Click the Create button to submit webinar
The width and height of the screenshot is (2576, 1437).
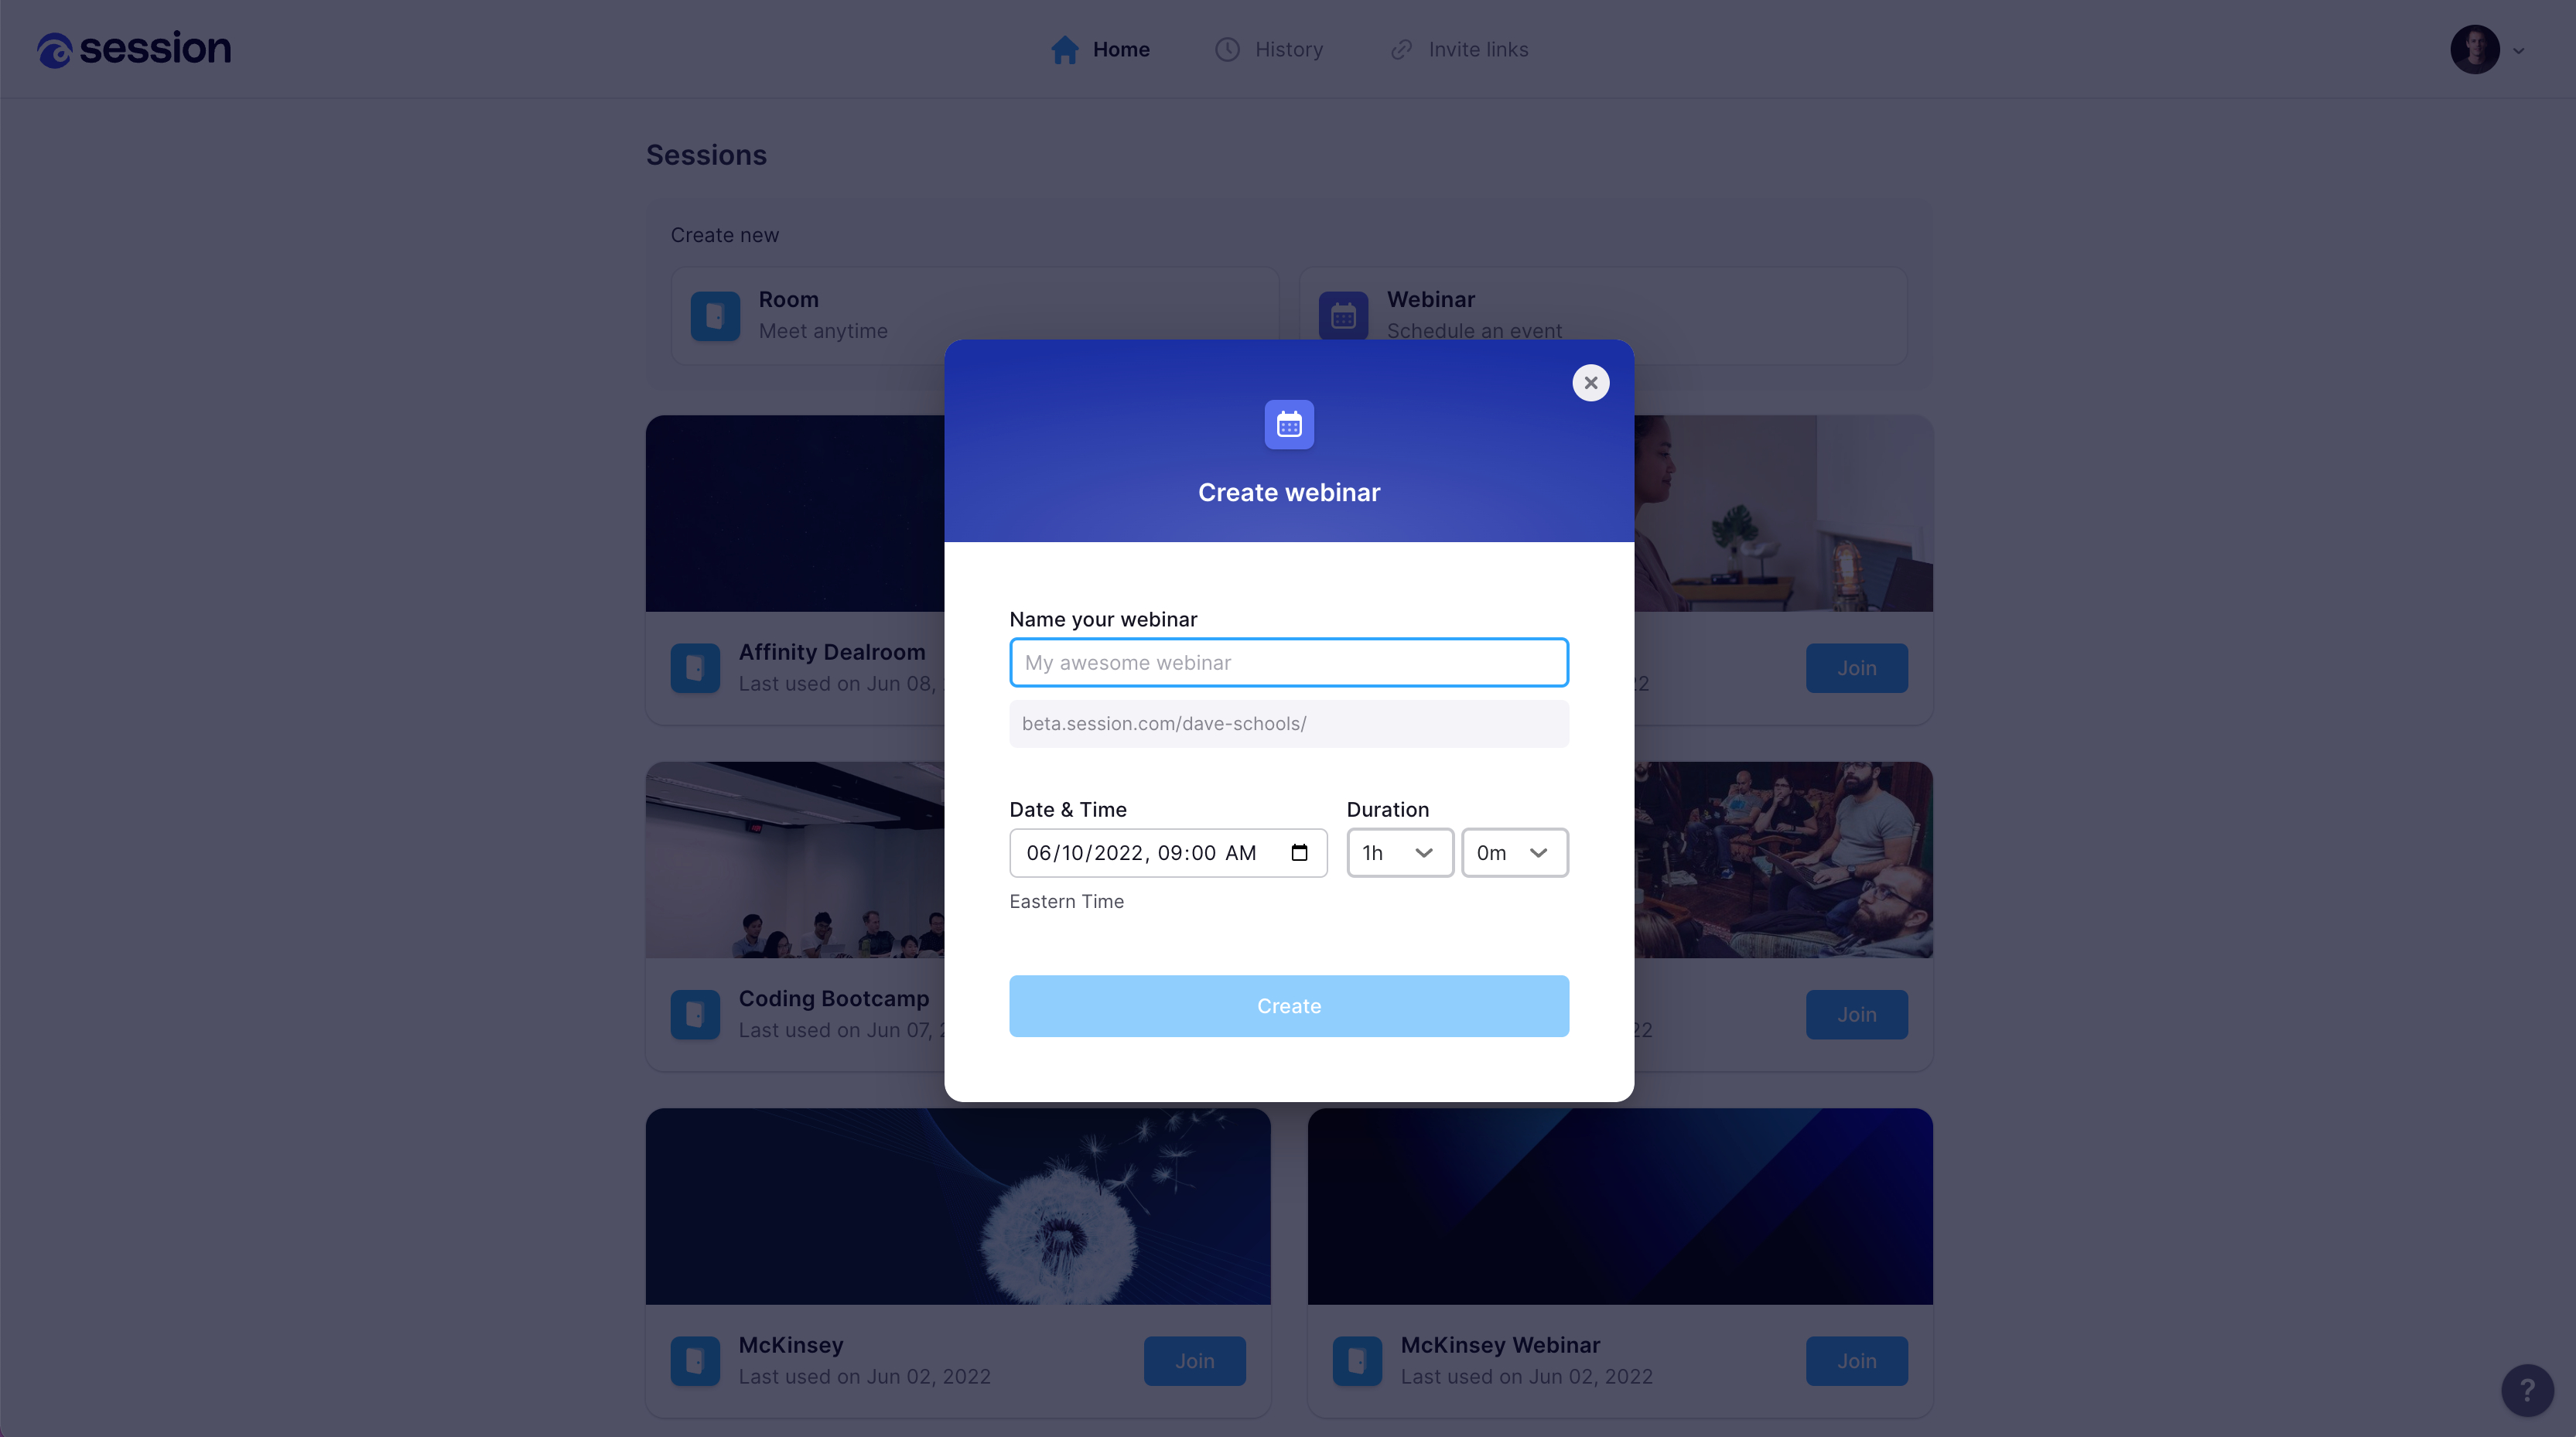pyautogui.click(x=1288, y=1005)
